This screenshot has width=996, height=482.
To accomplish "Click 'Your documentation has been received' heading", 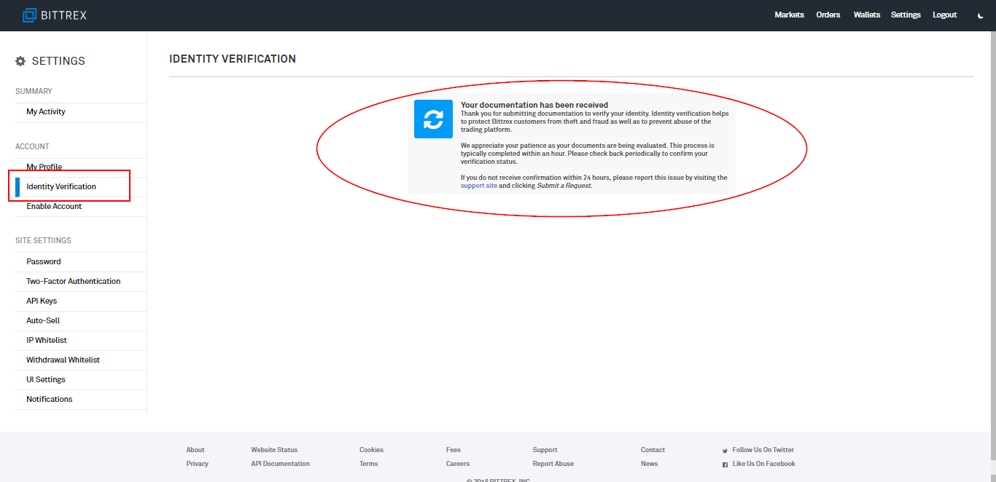I will 534,105.
